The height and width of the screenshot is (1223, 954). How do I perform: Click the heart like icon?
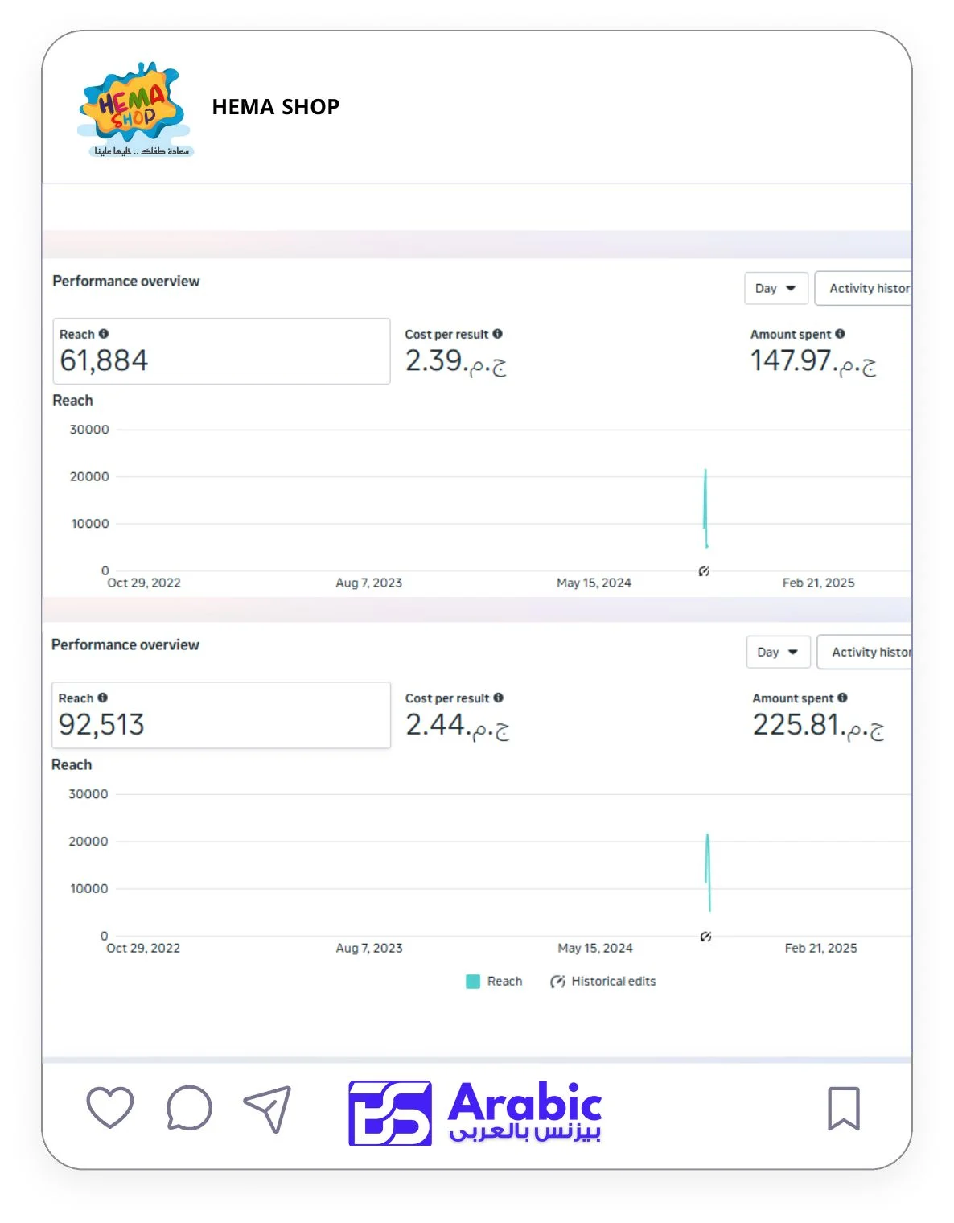pos(109,1107)
